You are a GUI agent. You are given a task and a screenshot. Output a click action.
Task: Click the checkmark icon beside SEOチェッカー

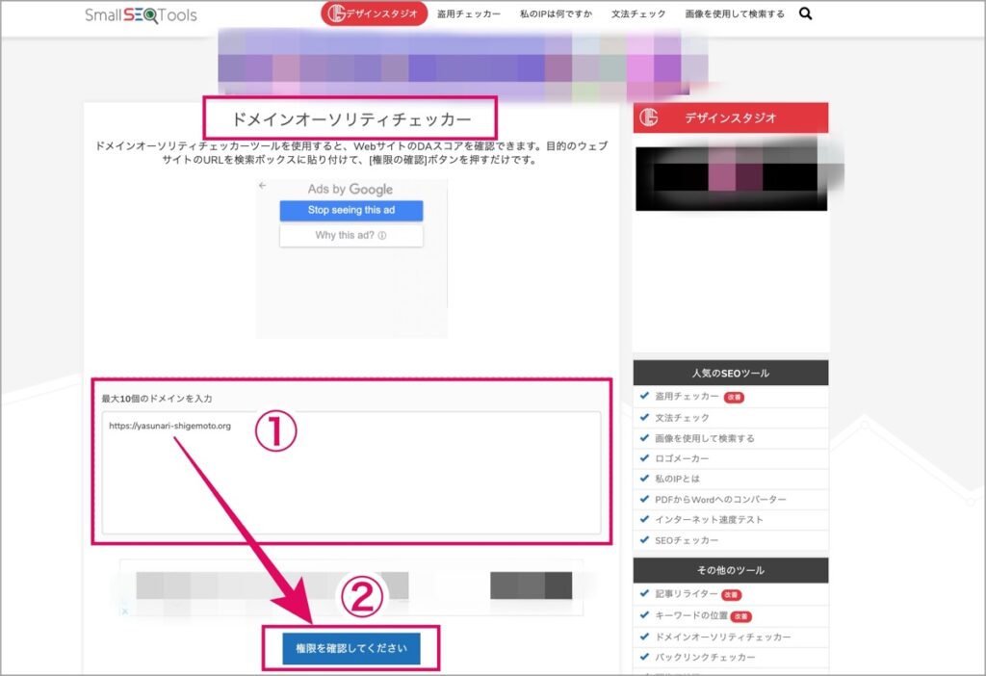pos(644,539)
